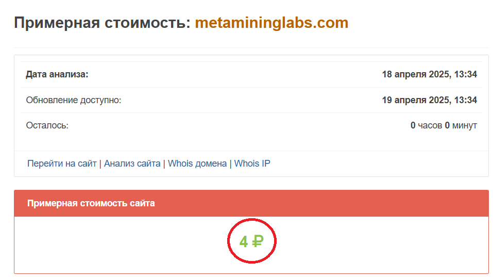Image resolution: width=493 pixels, height=277 pixels.
Task: Click the 'Осталось:' label
Action: click(x=48, y=125)
